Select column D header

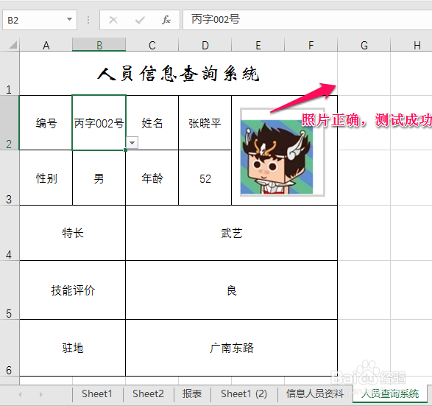point(205,45)
